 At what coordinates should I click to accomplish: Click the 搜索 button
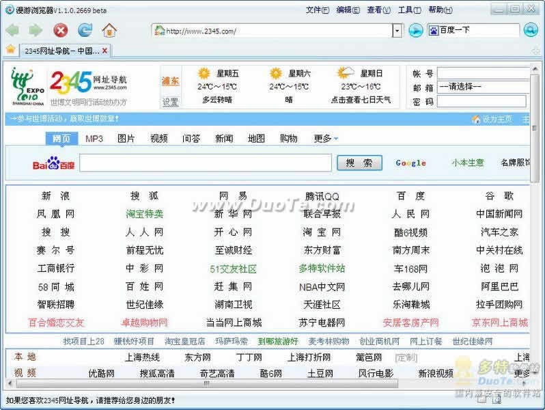359,163
